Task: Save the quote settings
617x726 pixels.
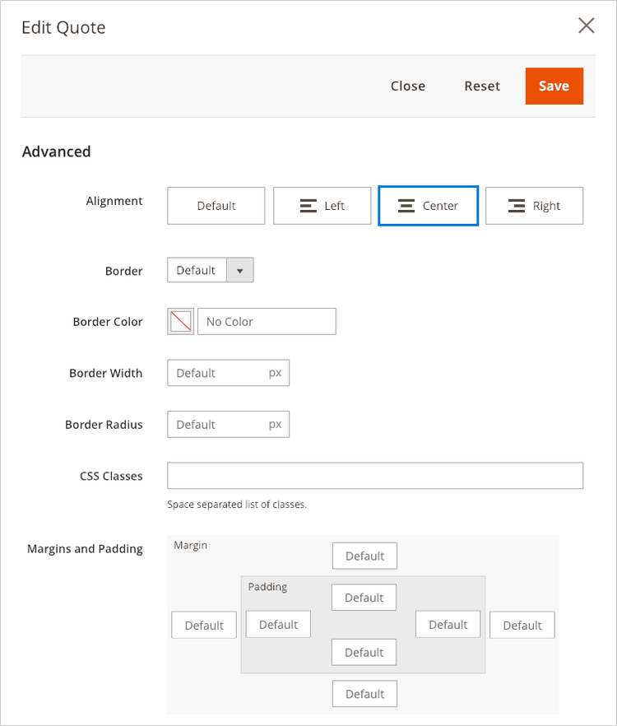Action: point(554,86)
